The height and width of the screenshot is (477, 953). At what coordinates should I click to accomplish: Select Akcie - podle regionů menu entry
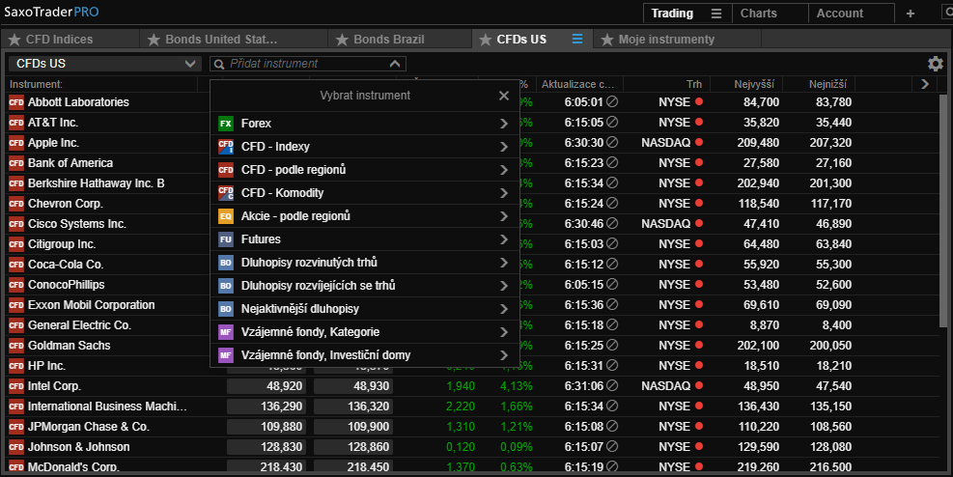(365, 215)
